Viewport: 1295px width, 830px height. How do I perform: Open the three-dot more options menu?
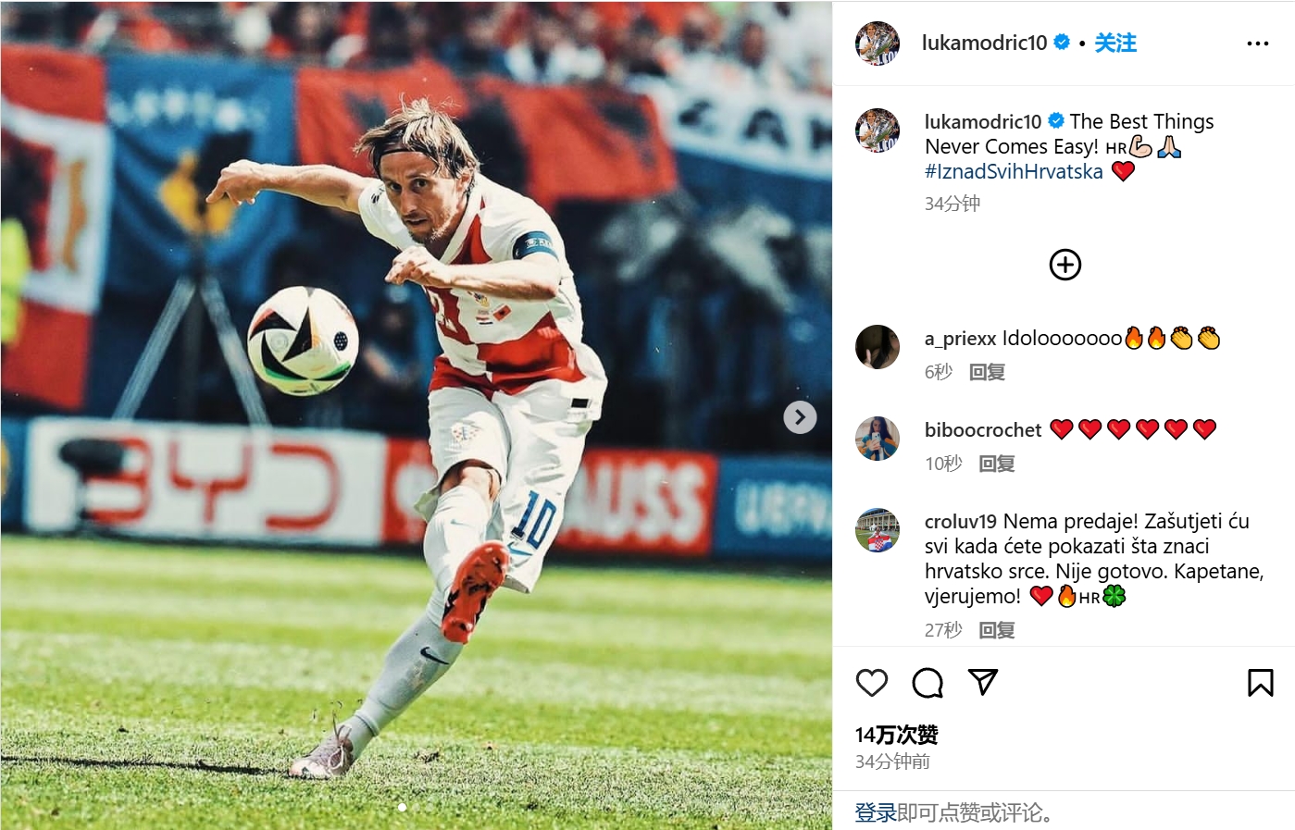pos(1257,43)
